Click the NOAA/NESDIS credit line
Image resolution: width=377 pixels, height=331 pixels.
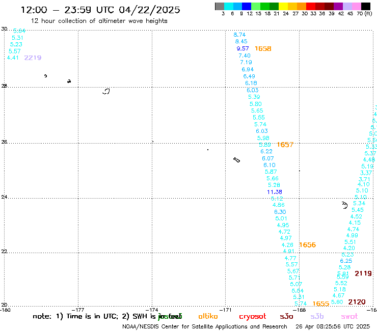(x=205, y=326)
